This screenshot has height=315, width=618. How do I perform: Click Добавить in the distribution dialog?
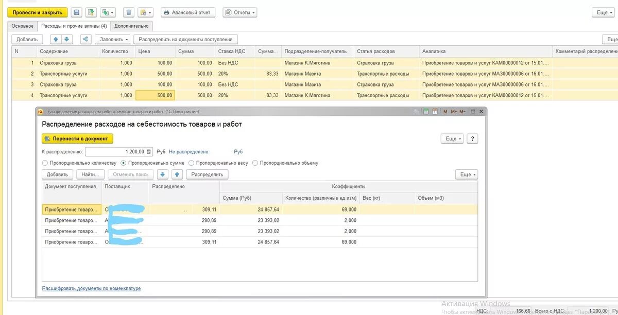(x=58, y=174)
